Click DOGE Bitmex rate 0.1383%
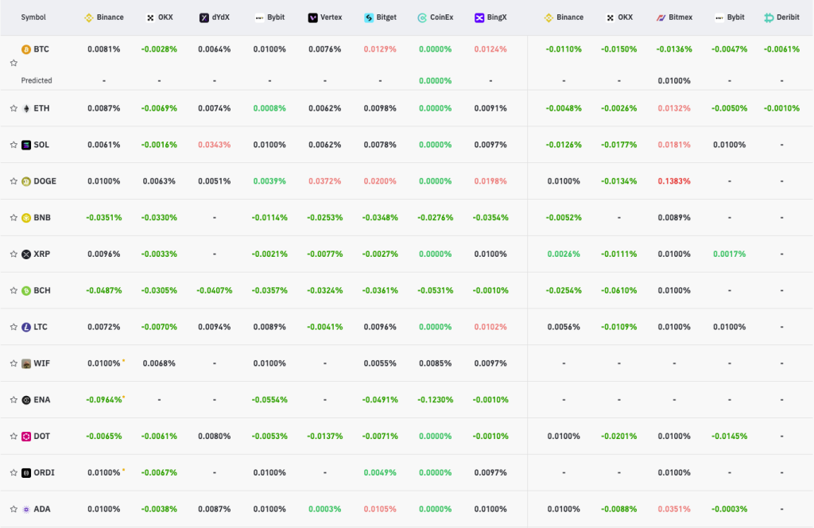The image size is (814, 528). 674,181
